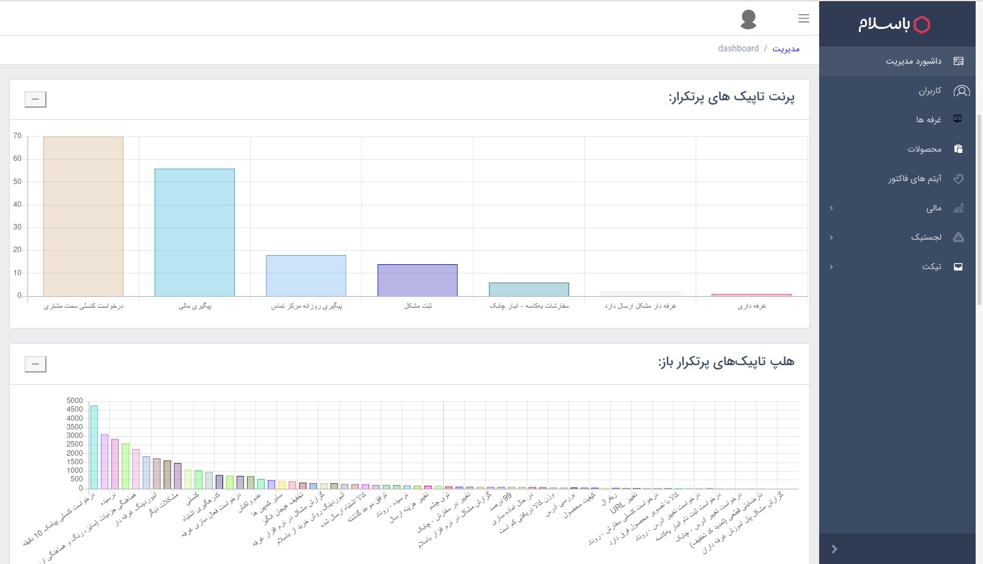The height and width of the screenshot is (564, 983).
Task: Click the لجستیک triangle icon
Action: tap(958, 237)
